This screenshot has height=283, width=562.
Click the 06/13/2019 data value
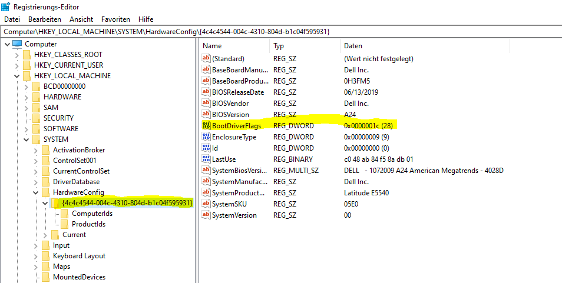361,92
